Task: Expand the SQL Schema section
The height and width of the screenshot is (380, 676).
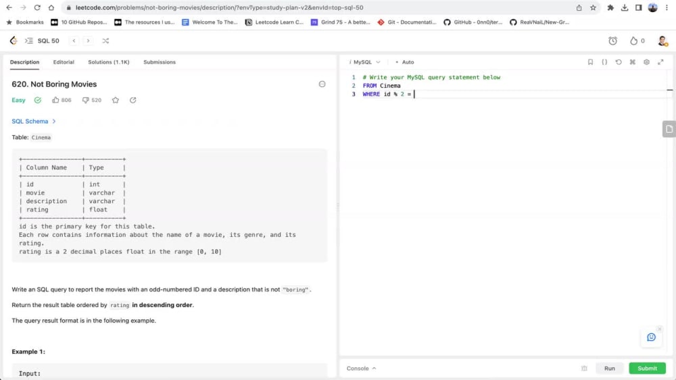Action: coord(34,121)
